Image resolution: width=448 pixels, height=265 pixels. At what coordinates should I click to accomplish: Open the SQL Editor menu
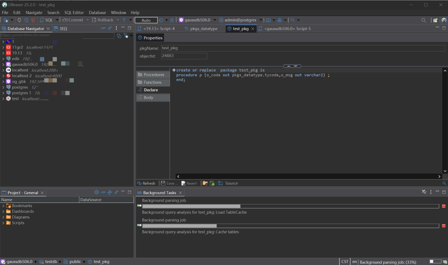pyautogui.click(x=74, y=13)
